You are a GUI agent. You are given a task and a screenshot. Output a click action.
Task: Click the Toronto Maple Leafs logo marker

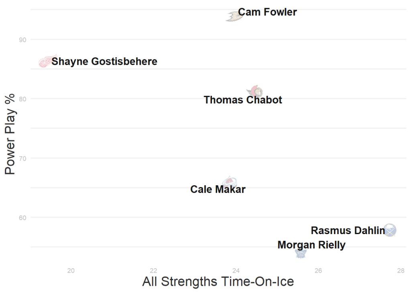301,253
